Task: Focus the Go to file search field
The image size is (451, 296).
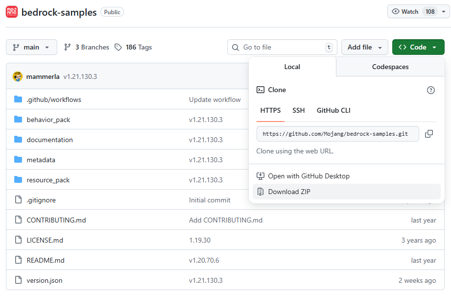Action: click(282, 48)
